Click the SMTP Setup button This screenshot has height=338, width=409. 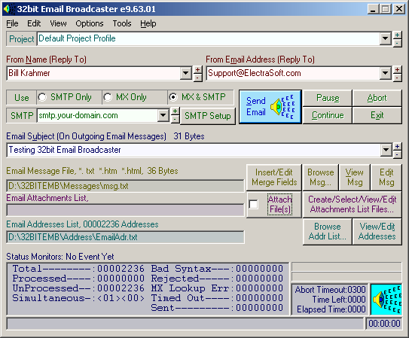[208, 116]
